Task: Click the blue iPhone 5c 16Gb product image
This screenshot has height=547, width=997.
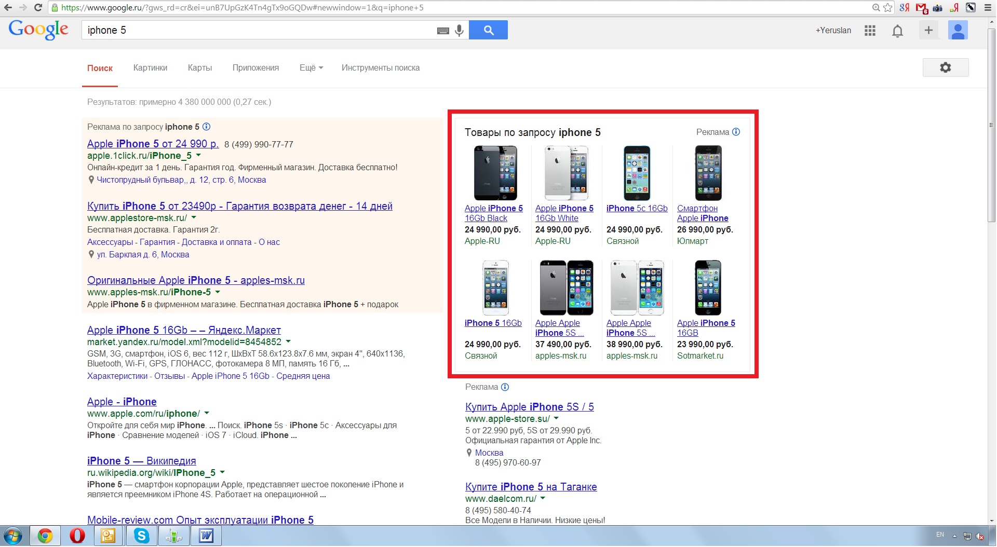Action: click(x=637, y=173)
